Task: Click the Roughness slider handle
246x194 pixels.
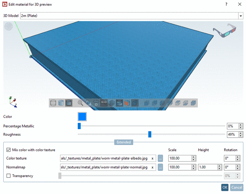Action: (x=150, y=134)
